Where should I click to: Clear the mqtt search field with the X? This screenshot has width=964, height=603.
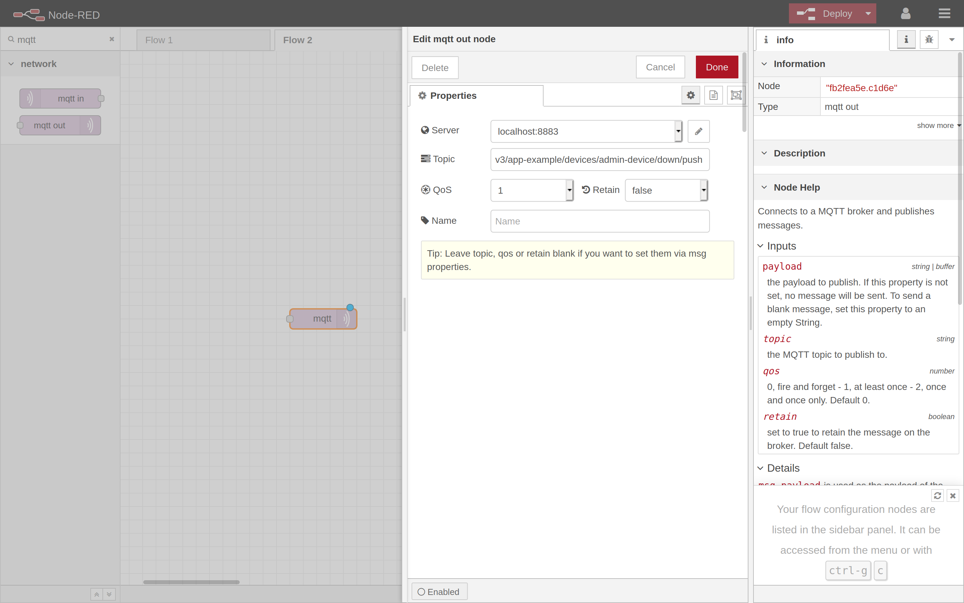pos(111,39)
